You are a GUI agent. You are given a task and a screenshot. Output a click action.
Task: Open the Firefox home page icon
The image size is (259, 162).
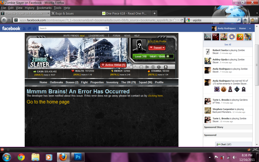click(x=245, y=20)
